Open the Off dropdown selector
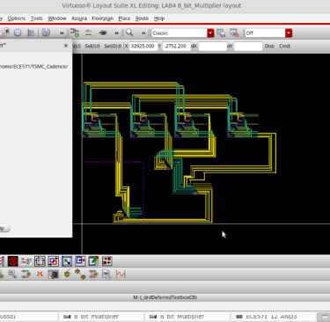The height and width of the screenshot is (322, 330). tap(289, 33)
